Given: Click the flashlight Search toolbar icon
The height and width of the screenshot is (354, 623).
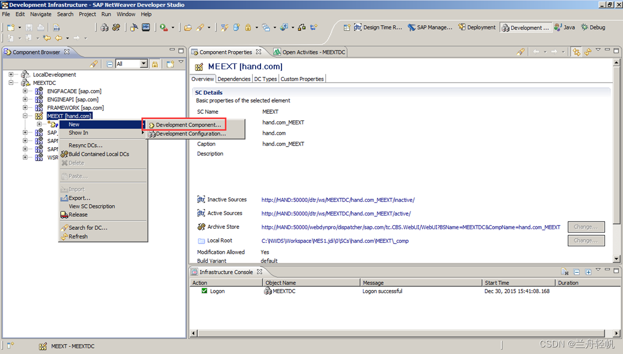Looking at the screenshot, I should pos(200,27).
